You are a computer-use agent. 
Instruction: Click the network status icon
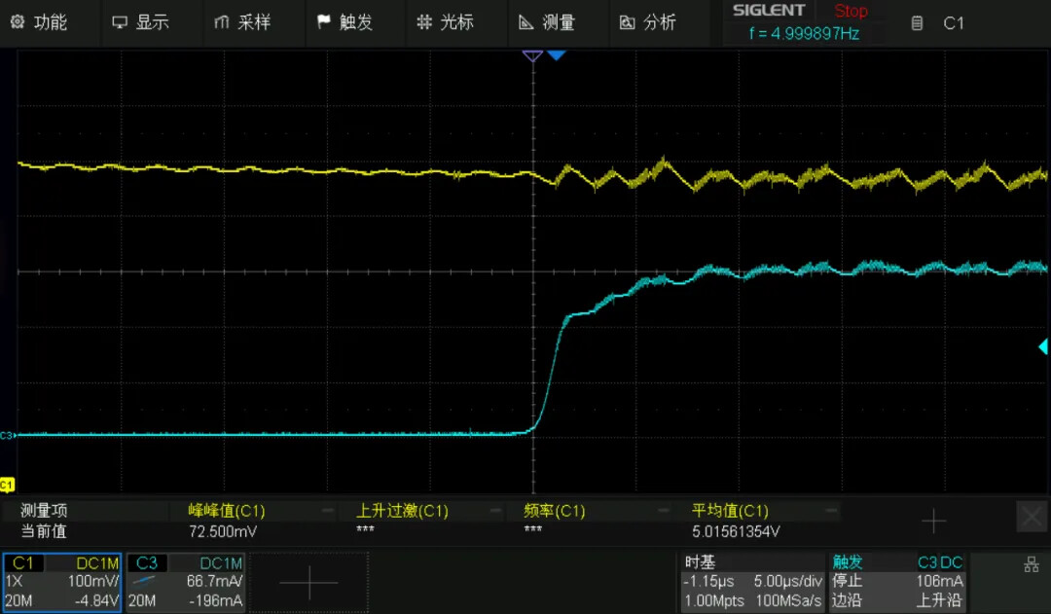pos(1032,564)
